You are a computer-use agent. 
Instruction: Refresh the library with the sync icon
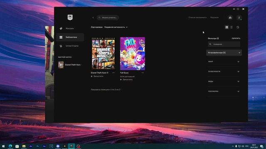coord(238,27)
